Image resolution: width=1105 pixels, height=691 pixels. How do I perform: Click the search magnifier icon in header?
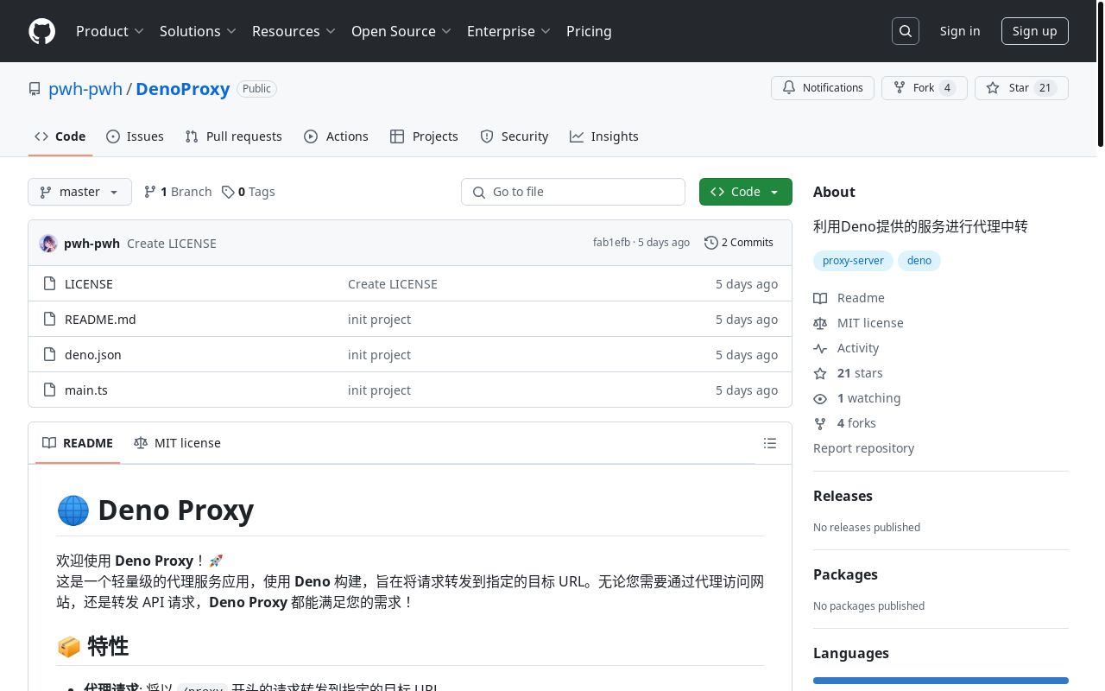[x=906, y=31]
